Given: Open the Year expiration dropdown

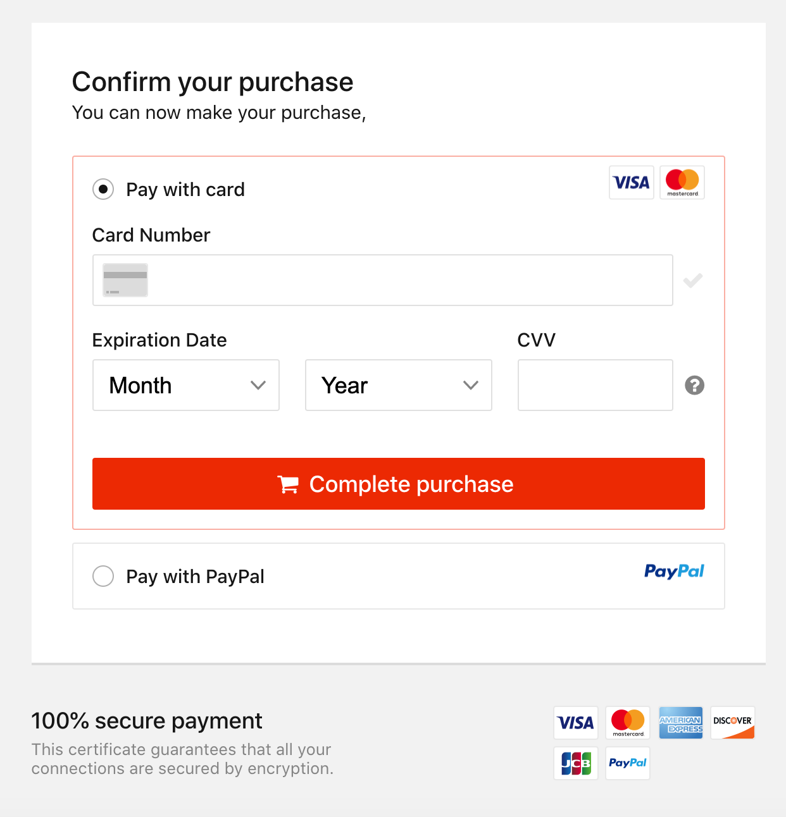Looking at the screenshot, I should 399,385.
